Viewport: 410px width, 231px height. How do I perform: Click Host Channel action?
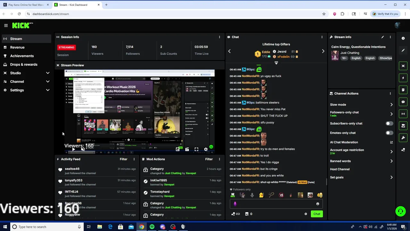point(340,169)
